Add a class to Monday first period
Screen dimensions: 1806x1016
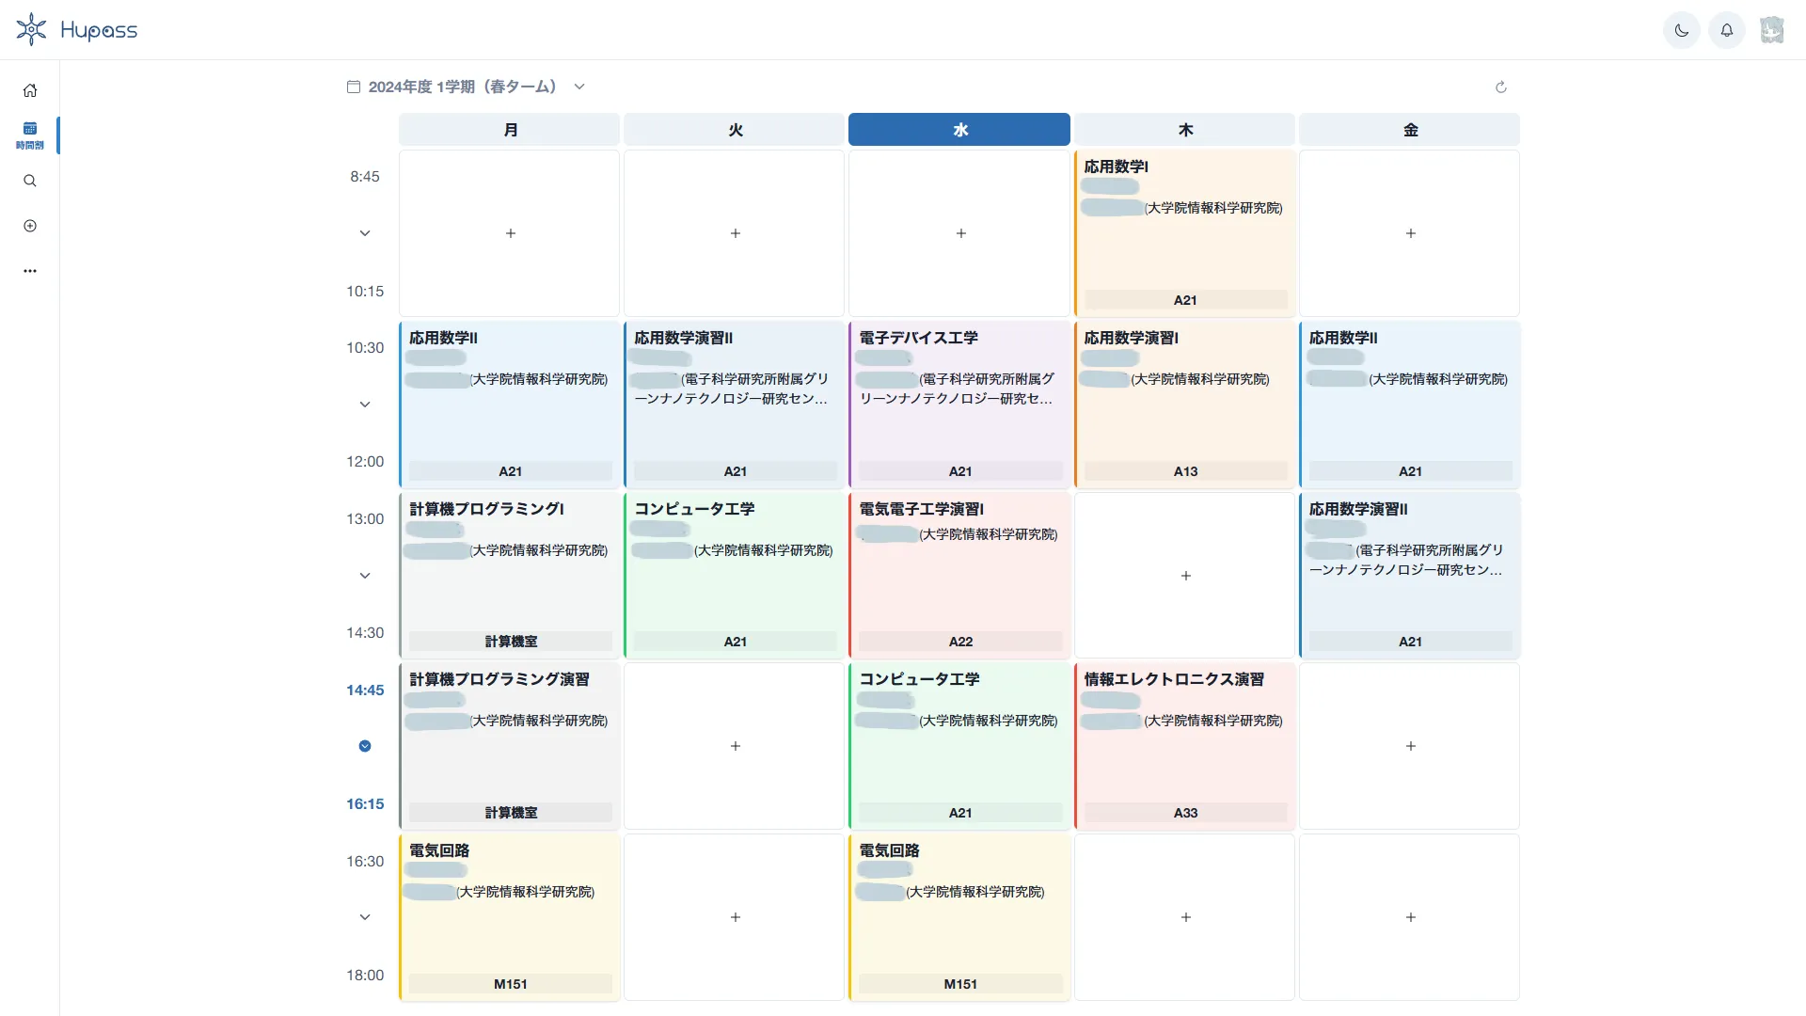(x=510, y=233)
